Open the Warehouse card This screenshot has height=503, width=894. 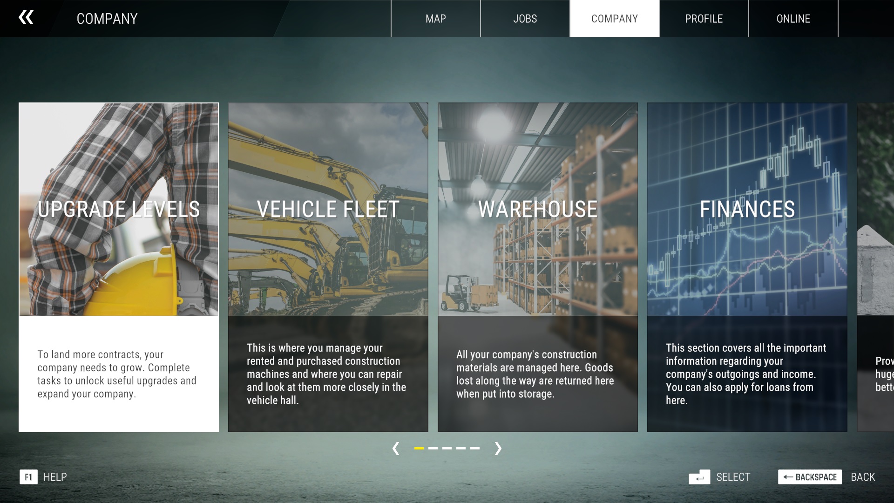[x=537, y=267]
